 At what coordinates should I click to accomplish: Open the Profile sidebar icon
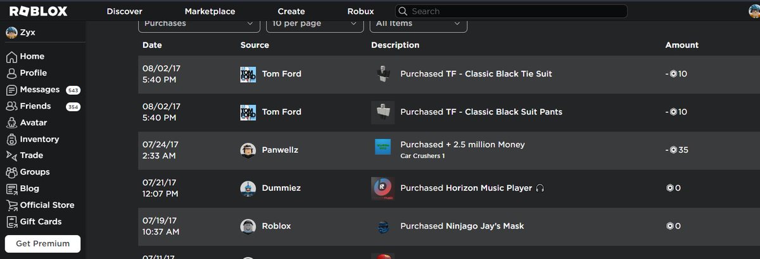(11, 73)
